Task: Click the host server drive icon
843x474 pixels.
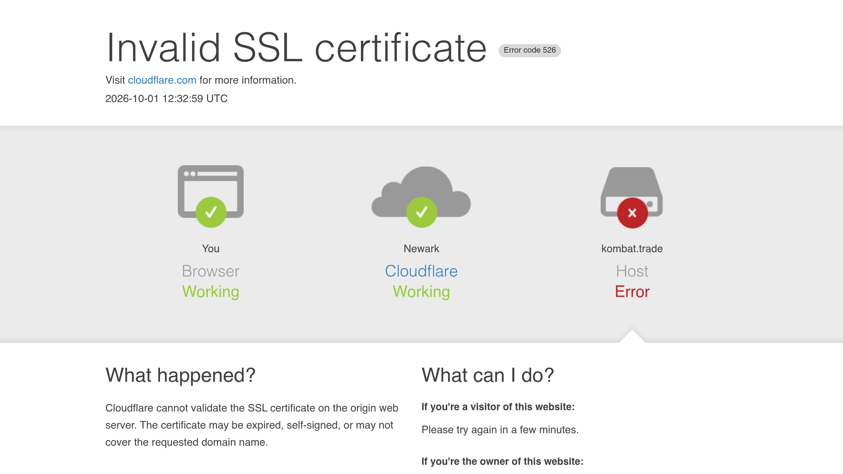Action: 632,192
